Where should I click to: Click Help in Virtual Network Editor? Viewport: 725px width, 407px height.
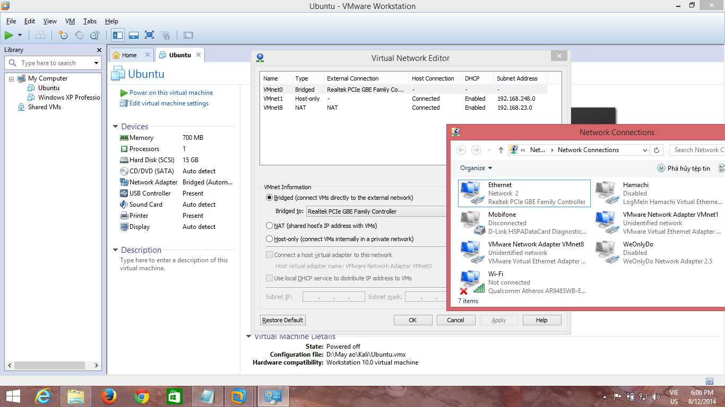(542, 320)
